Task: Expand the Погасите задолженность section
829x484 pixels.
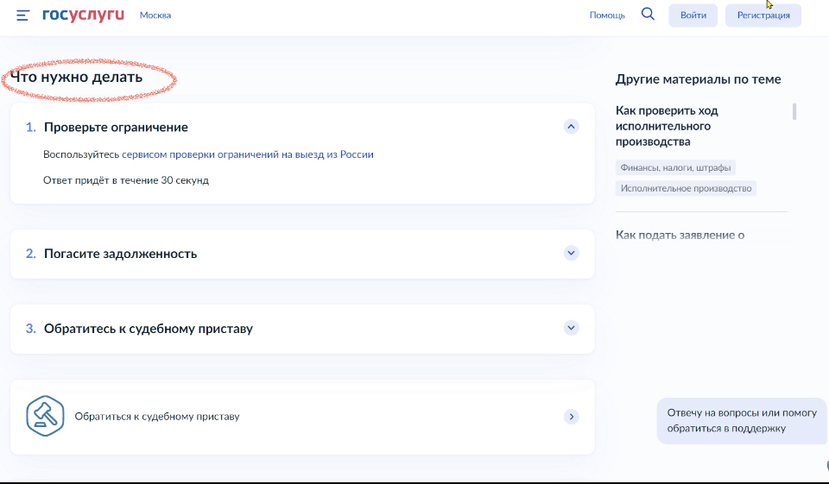Action: point(570,253)
